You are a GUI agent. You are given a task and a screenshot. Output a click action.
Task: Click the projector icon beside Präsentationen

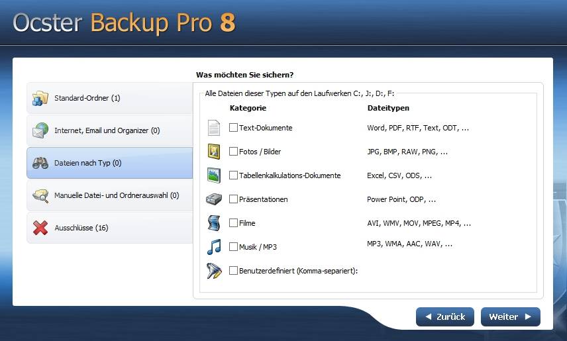(214, 199)
